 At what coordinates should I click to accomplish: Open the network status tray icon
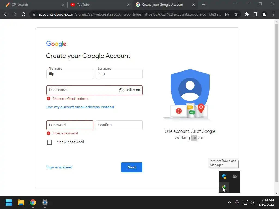(x=246, y=202)
